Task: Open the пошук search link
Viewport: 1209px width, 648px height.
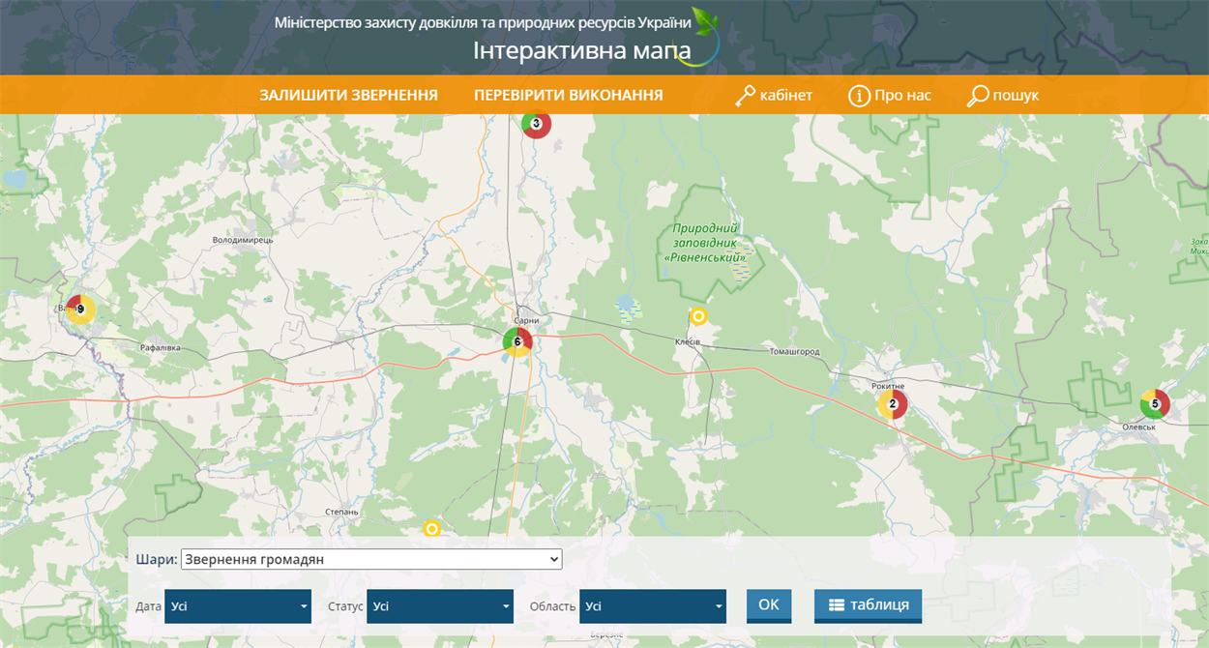Action: coord(1016,95)
